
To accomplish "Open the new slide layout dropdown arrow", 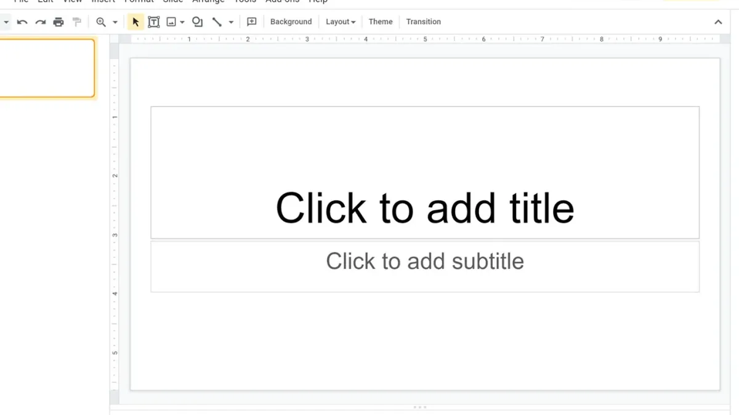I will (x=6, y=22).
